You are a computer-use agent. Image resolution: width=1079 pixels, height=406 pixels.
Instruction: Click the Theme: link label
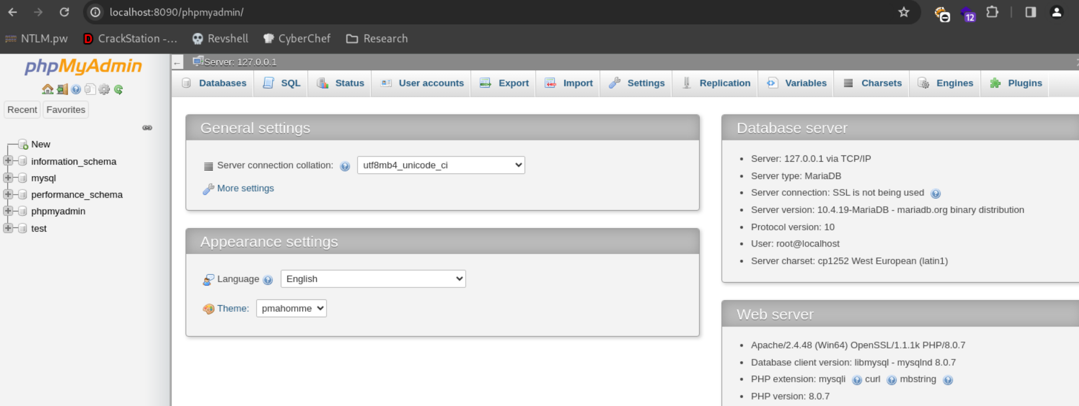[233, 309]
